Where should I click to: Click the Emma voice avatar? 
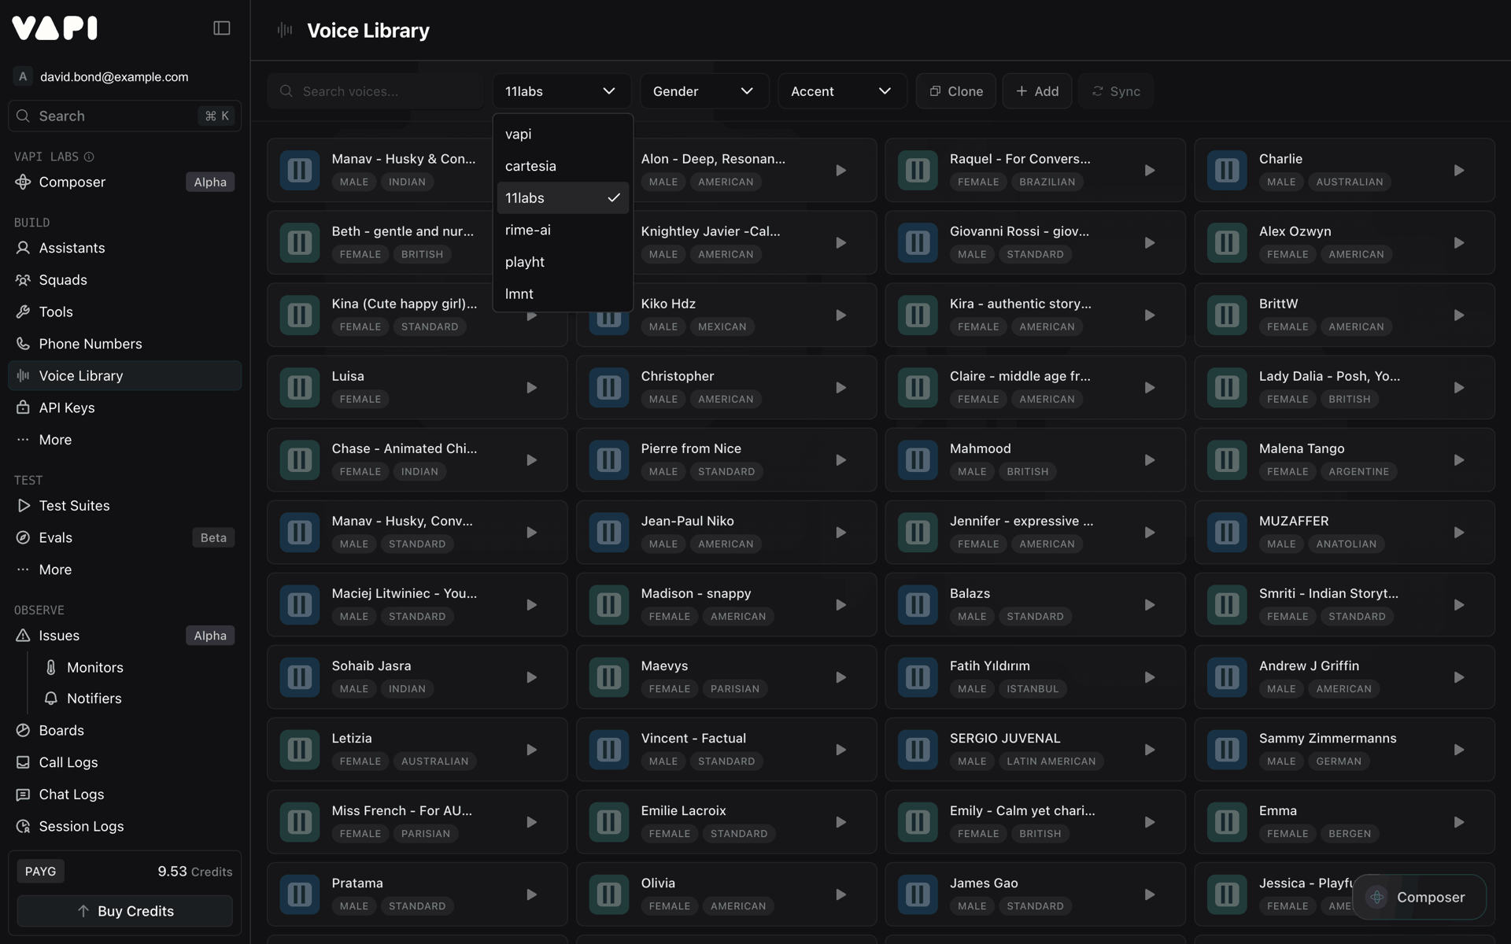[1227, 821]
